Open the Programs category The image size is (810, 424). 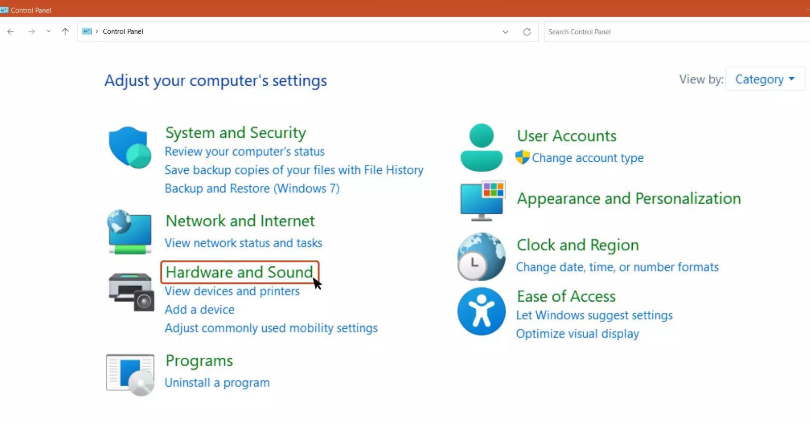[x=199, y=361]
